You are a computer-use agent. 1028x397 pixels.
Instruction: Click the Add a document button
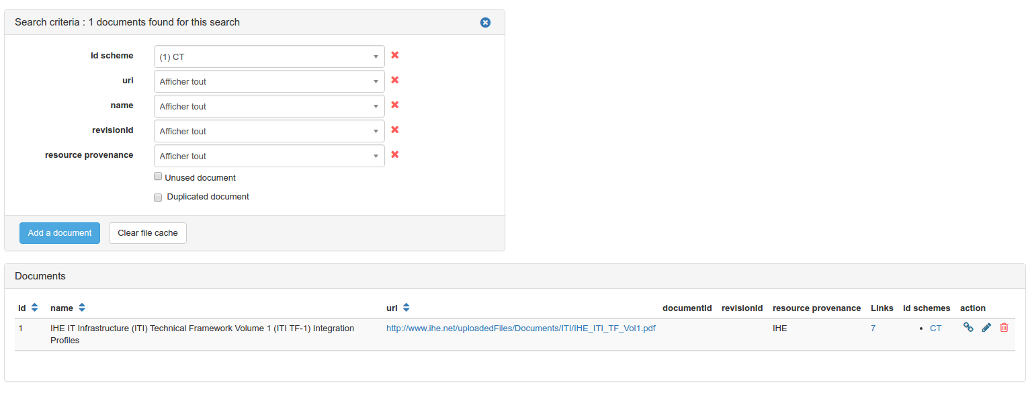[x=60, y=233]
